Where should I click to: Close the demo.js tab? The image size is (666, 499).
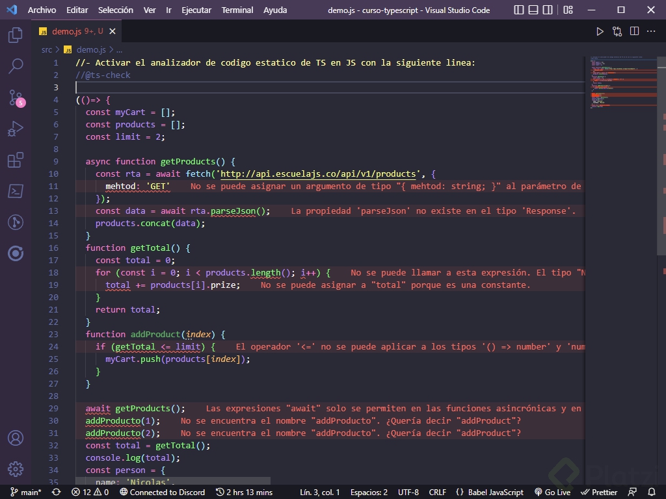point(112,31)
